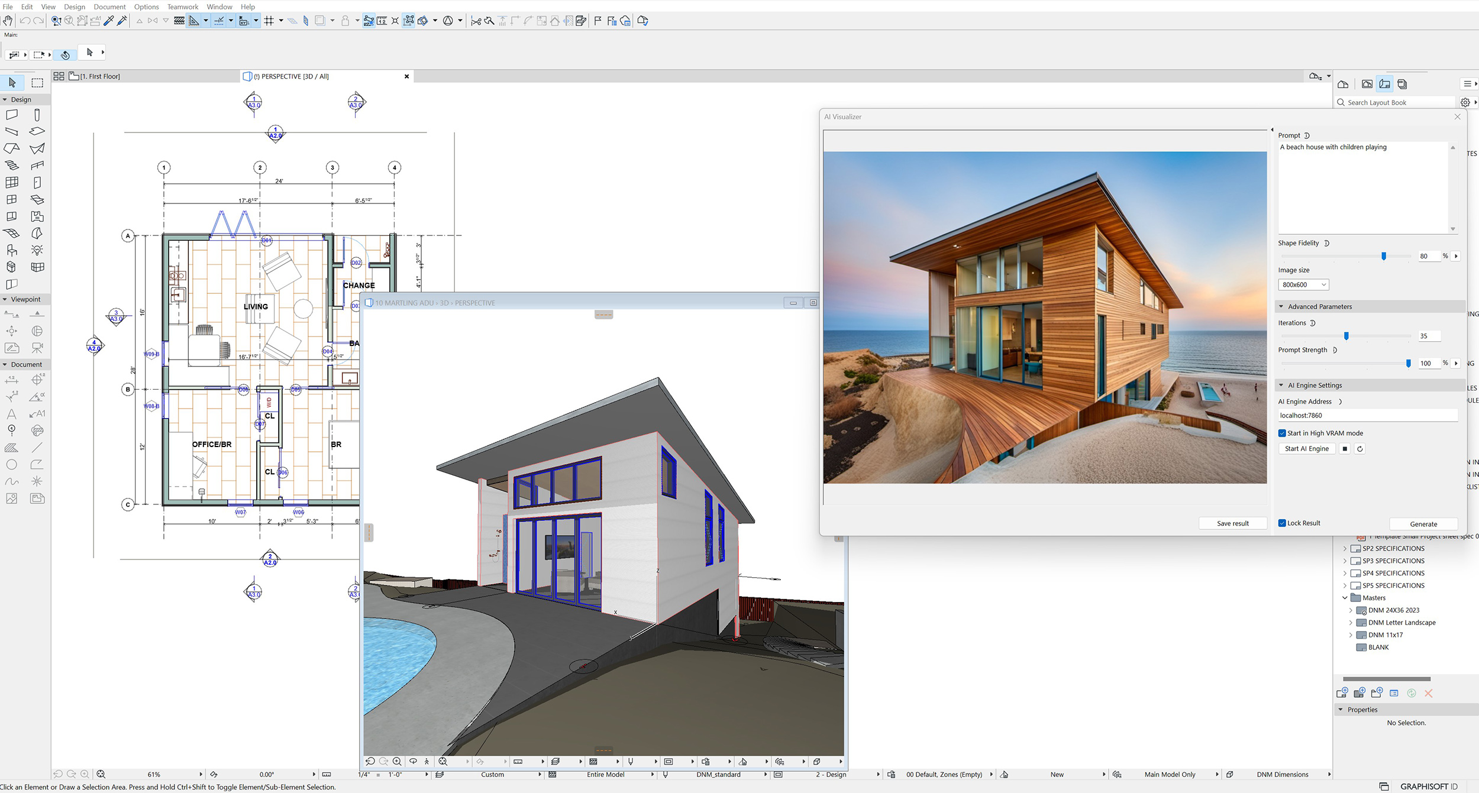The image size is (1479, 793).
Task: Choose the Wall tool in Design toolbox
Action: tap(12, 115)
